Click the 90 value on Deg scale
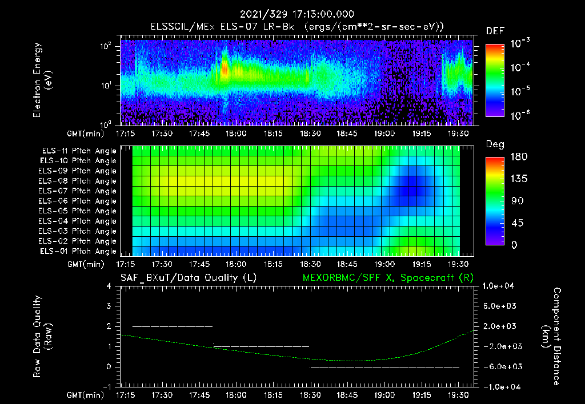 [x=518, y=201]
